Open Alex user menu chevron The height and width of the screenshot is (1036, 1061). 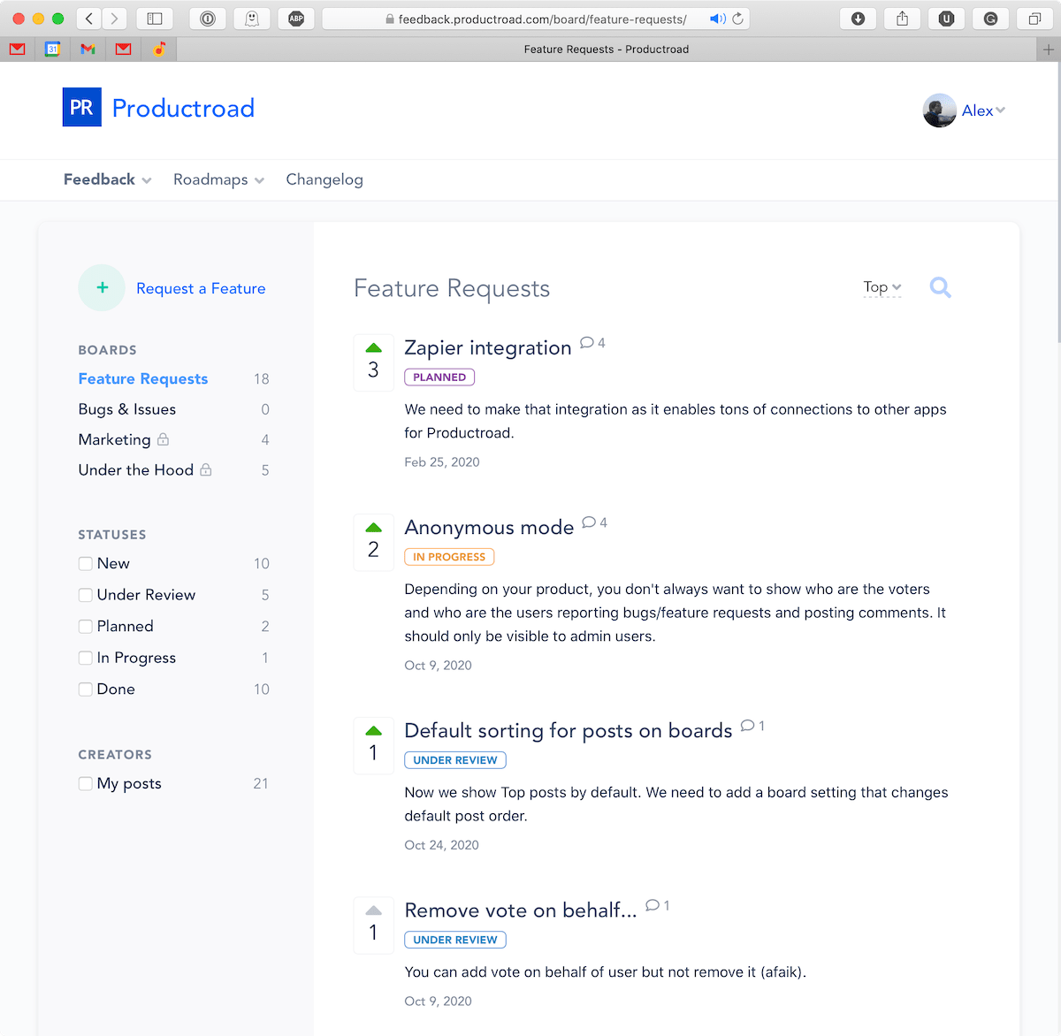pyautogui.click(x=1000, y=110)
